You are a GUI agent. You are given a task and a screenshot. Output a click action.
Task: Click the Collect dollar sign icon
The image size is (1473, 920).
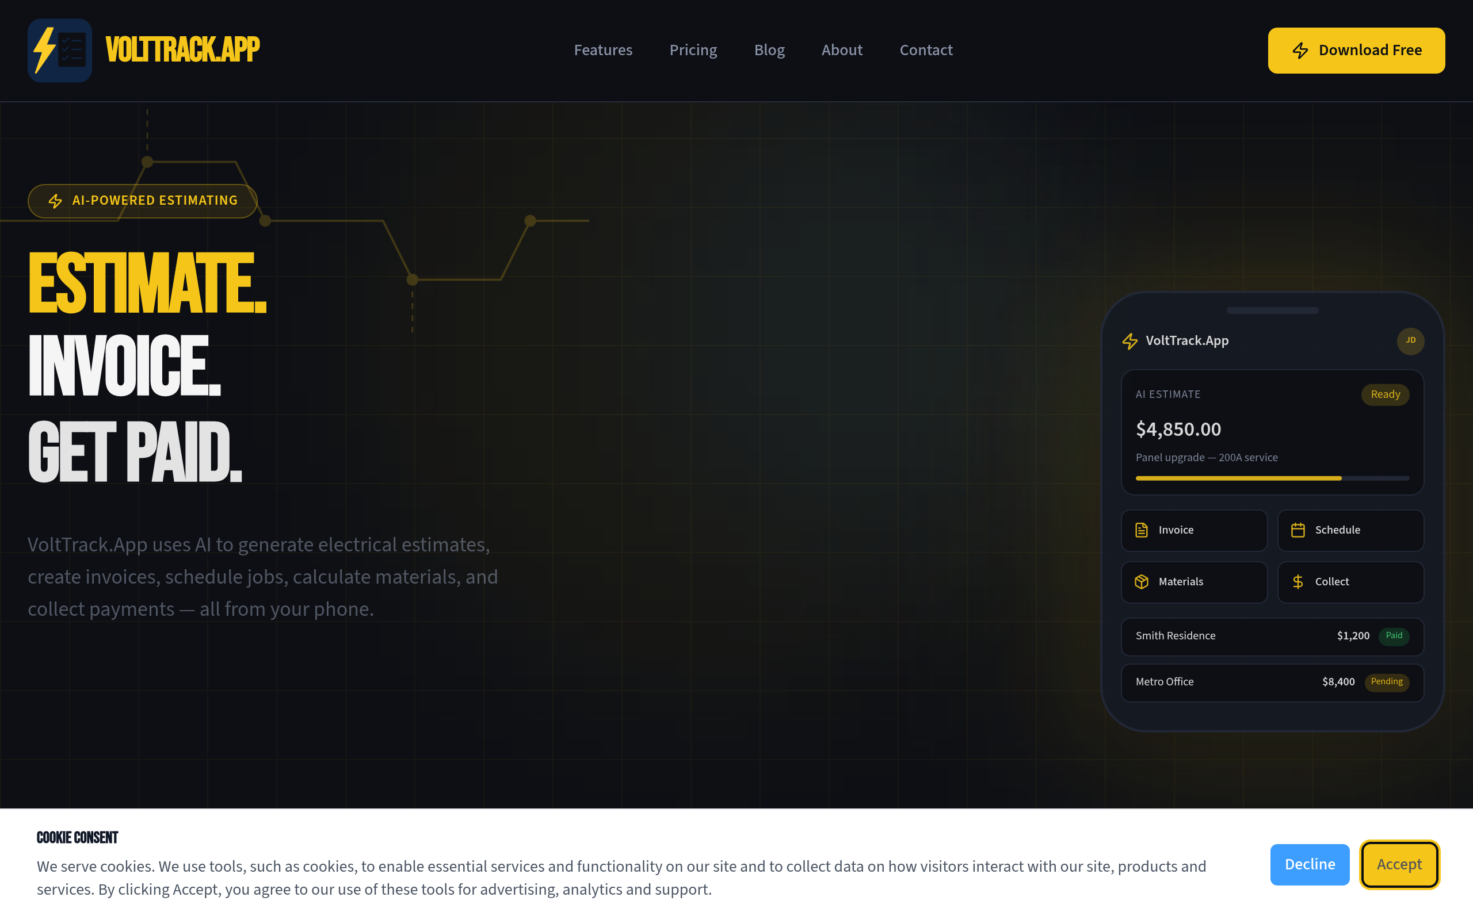click(x=1298, y=582)
